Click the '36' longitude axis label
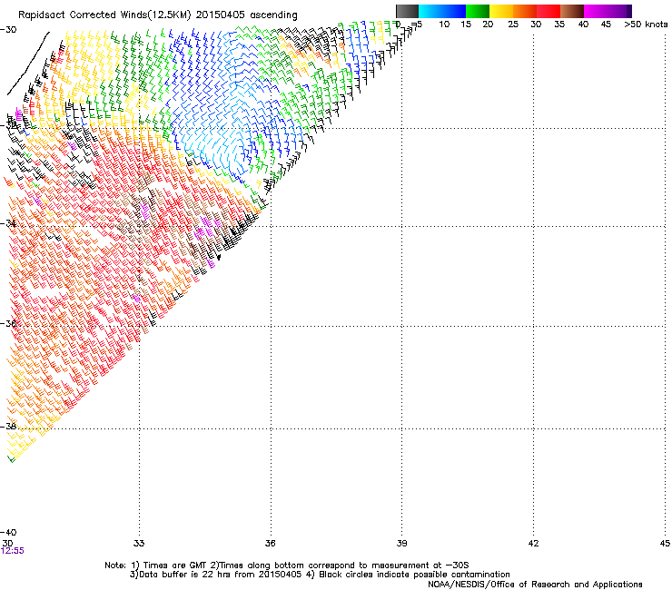Image resolution: width=672 pixels, height=590 pixels. tap(270, 544)
